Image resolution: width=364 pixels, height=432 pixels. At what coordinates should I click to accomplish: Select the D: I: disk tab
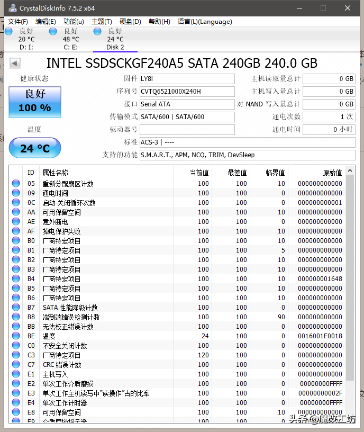[x=26, y=39]
